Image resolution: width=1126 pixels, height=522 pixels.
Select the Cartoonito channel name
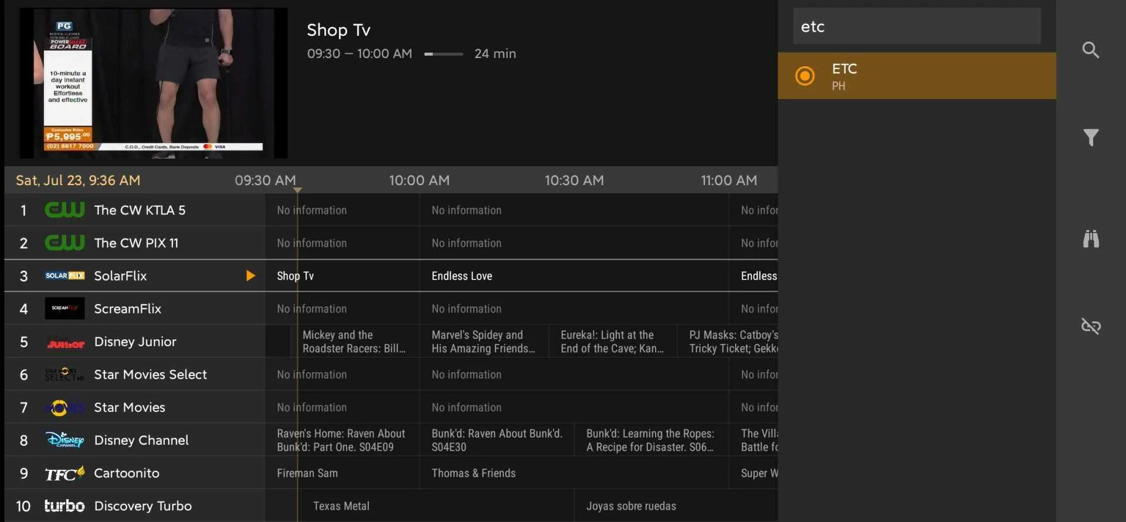point(127,473)
